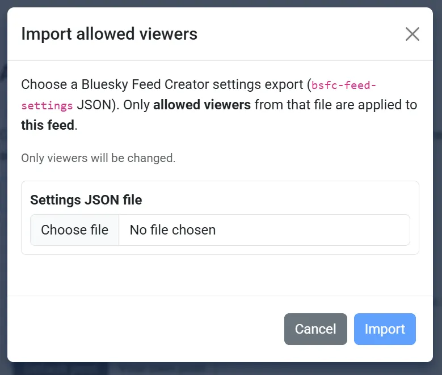This screenshot has height=375, width=442.
Task: Click the footer area left of Cancel
Action: (145, 329)
